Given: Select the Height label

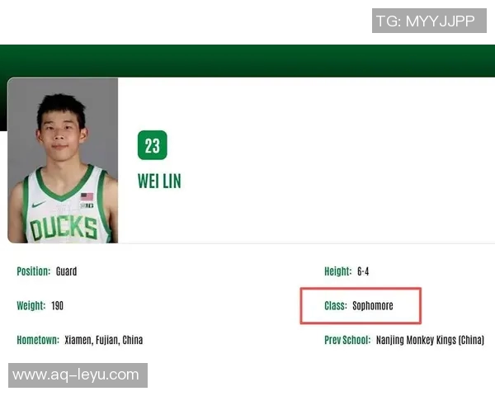Looking at the screenshot, I should [x=337, y=271].
